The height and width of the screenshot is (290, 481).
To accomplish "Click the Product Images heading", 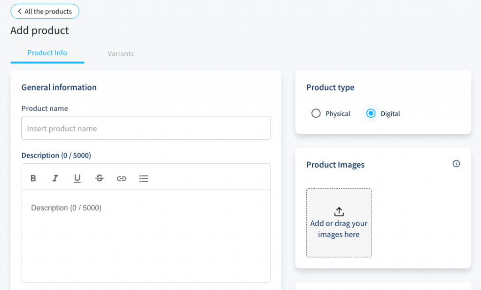I will pyautogui.click(x=335, y=165).
